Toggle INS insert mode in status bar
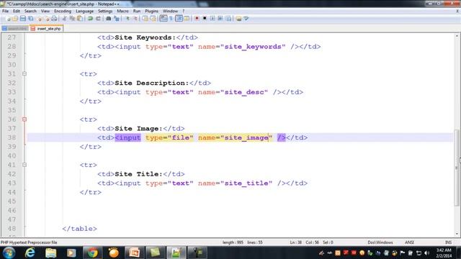The width and height of the screenshot is (461, 259). 448,242
